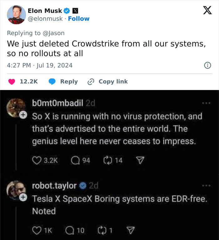Reply to b0mt0mbadil's comment

(x=75, y=160)
